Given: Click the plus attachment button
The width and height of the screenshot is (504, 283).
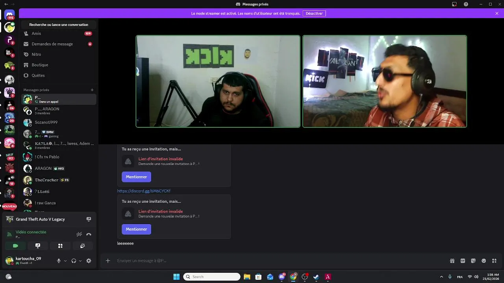Looking at the screenshot, I should [108, 261].
